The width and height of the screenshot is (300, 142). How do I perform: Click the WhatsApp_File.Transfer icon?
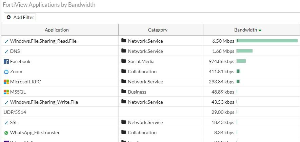tap(6, 133)
